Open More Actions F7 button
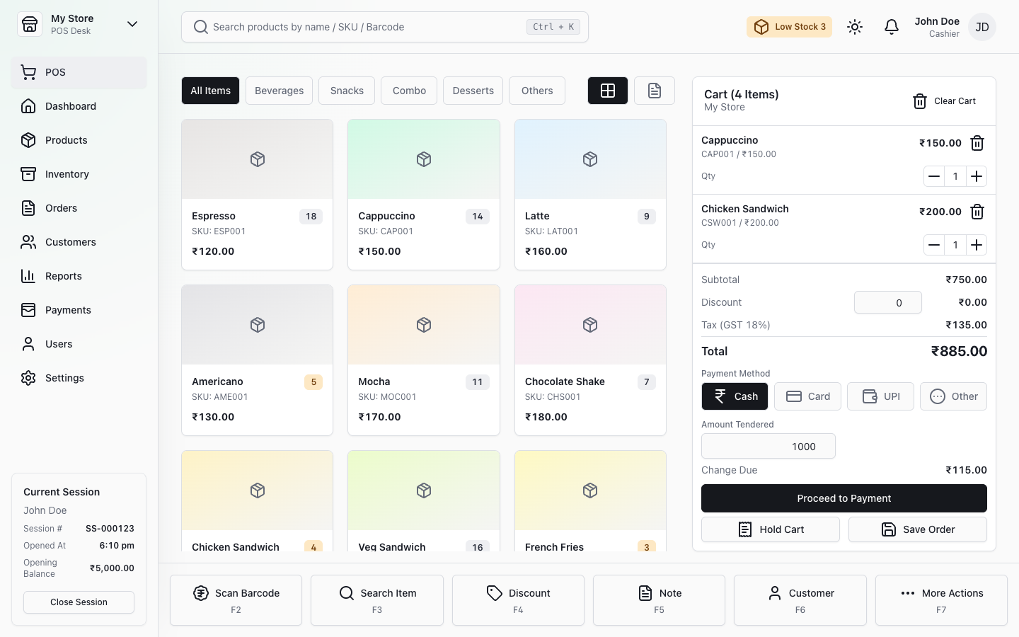The width and height of the screenshot is (1019, 637). click(x=941, y=600)
